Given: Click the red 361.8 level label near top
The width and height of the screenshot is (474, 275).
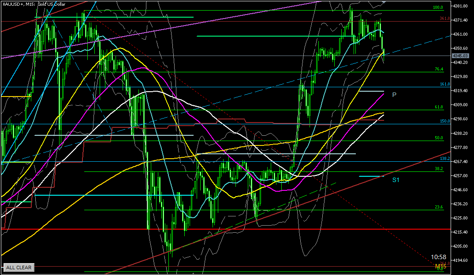Looking at the screenshot, I should point(444,19).
